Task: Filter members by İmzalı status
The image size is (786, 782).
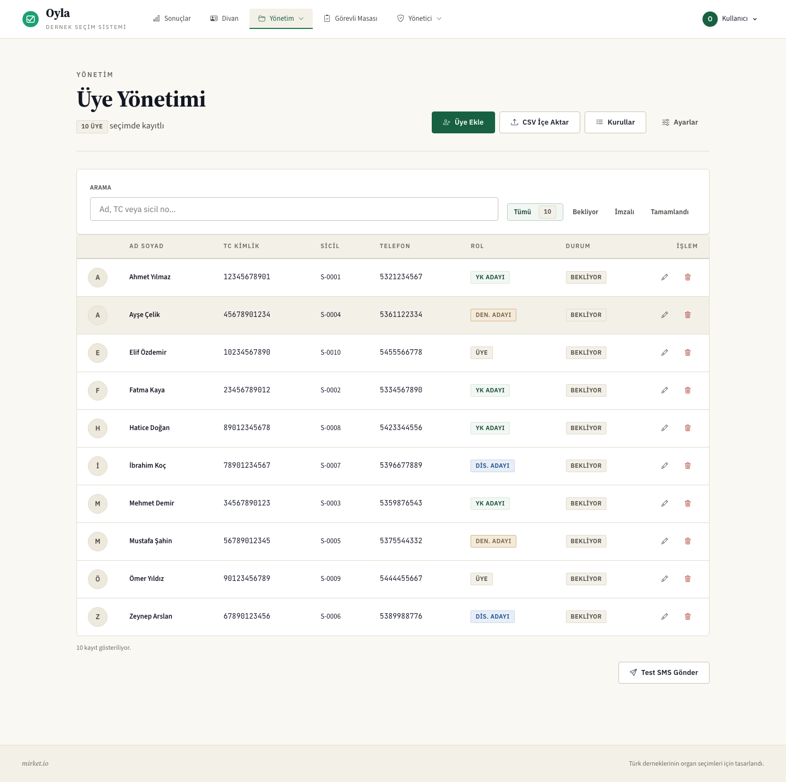Action: (624, 212)
